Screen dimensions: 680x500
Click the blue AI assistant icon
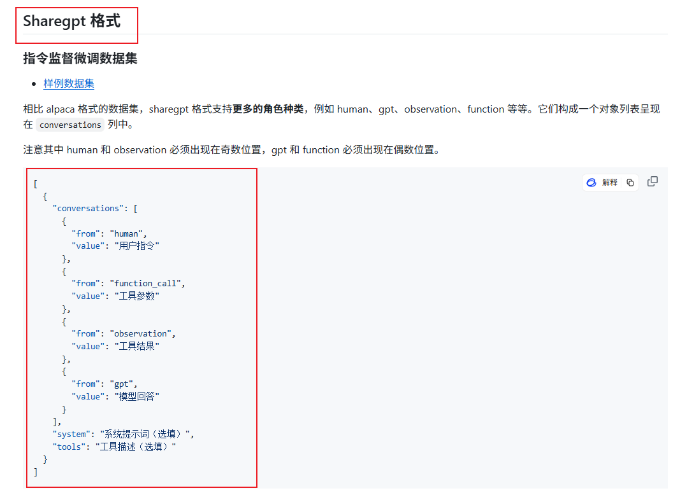pos(591,182)
